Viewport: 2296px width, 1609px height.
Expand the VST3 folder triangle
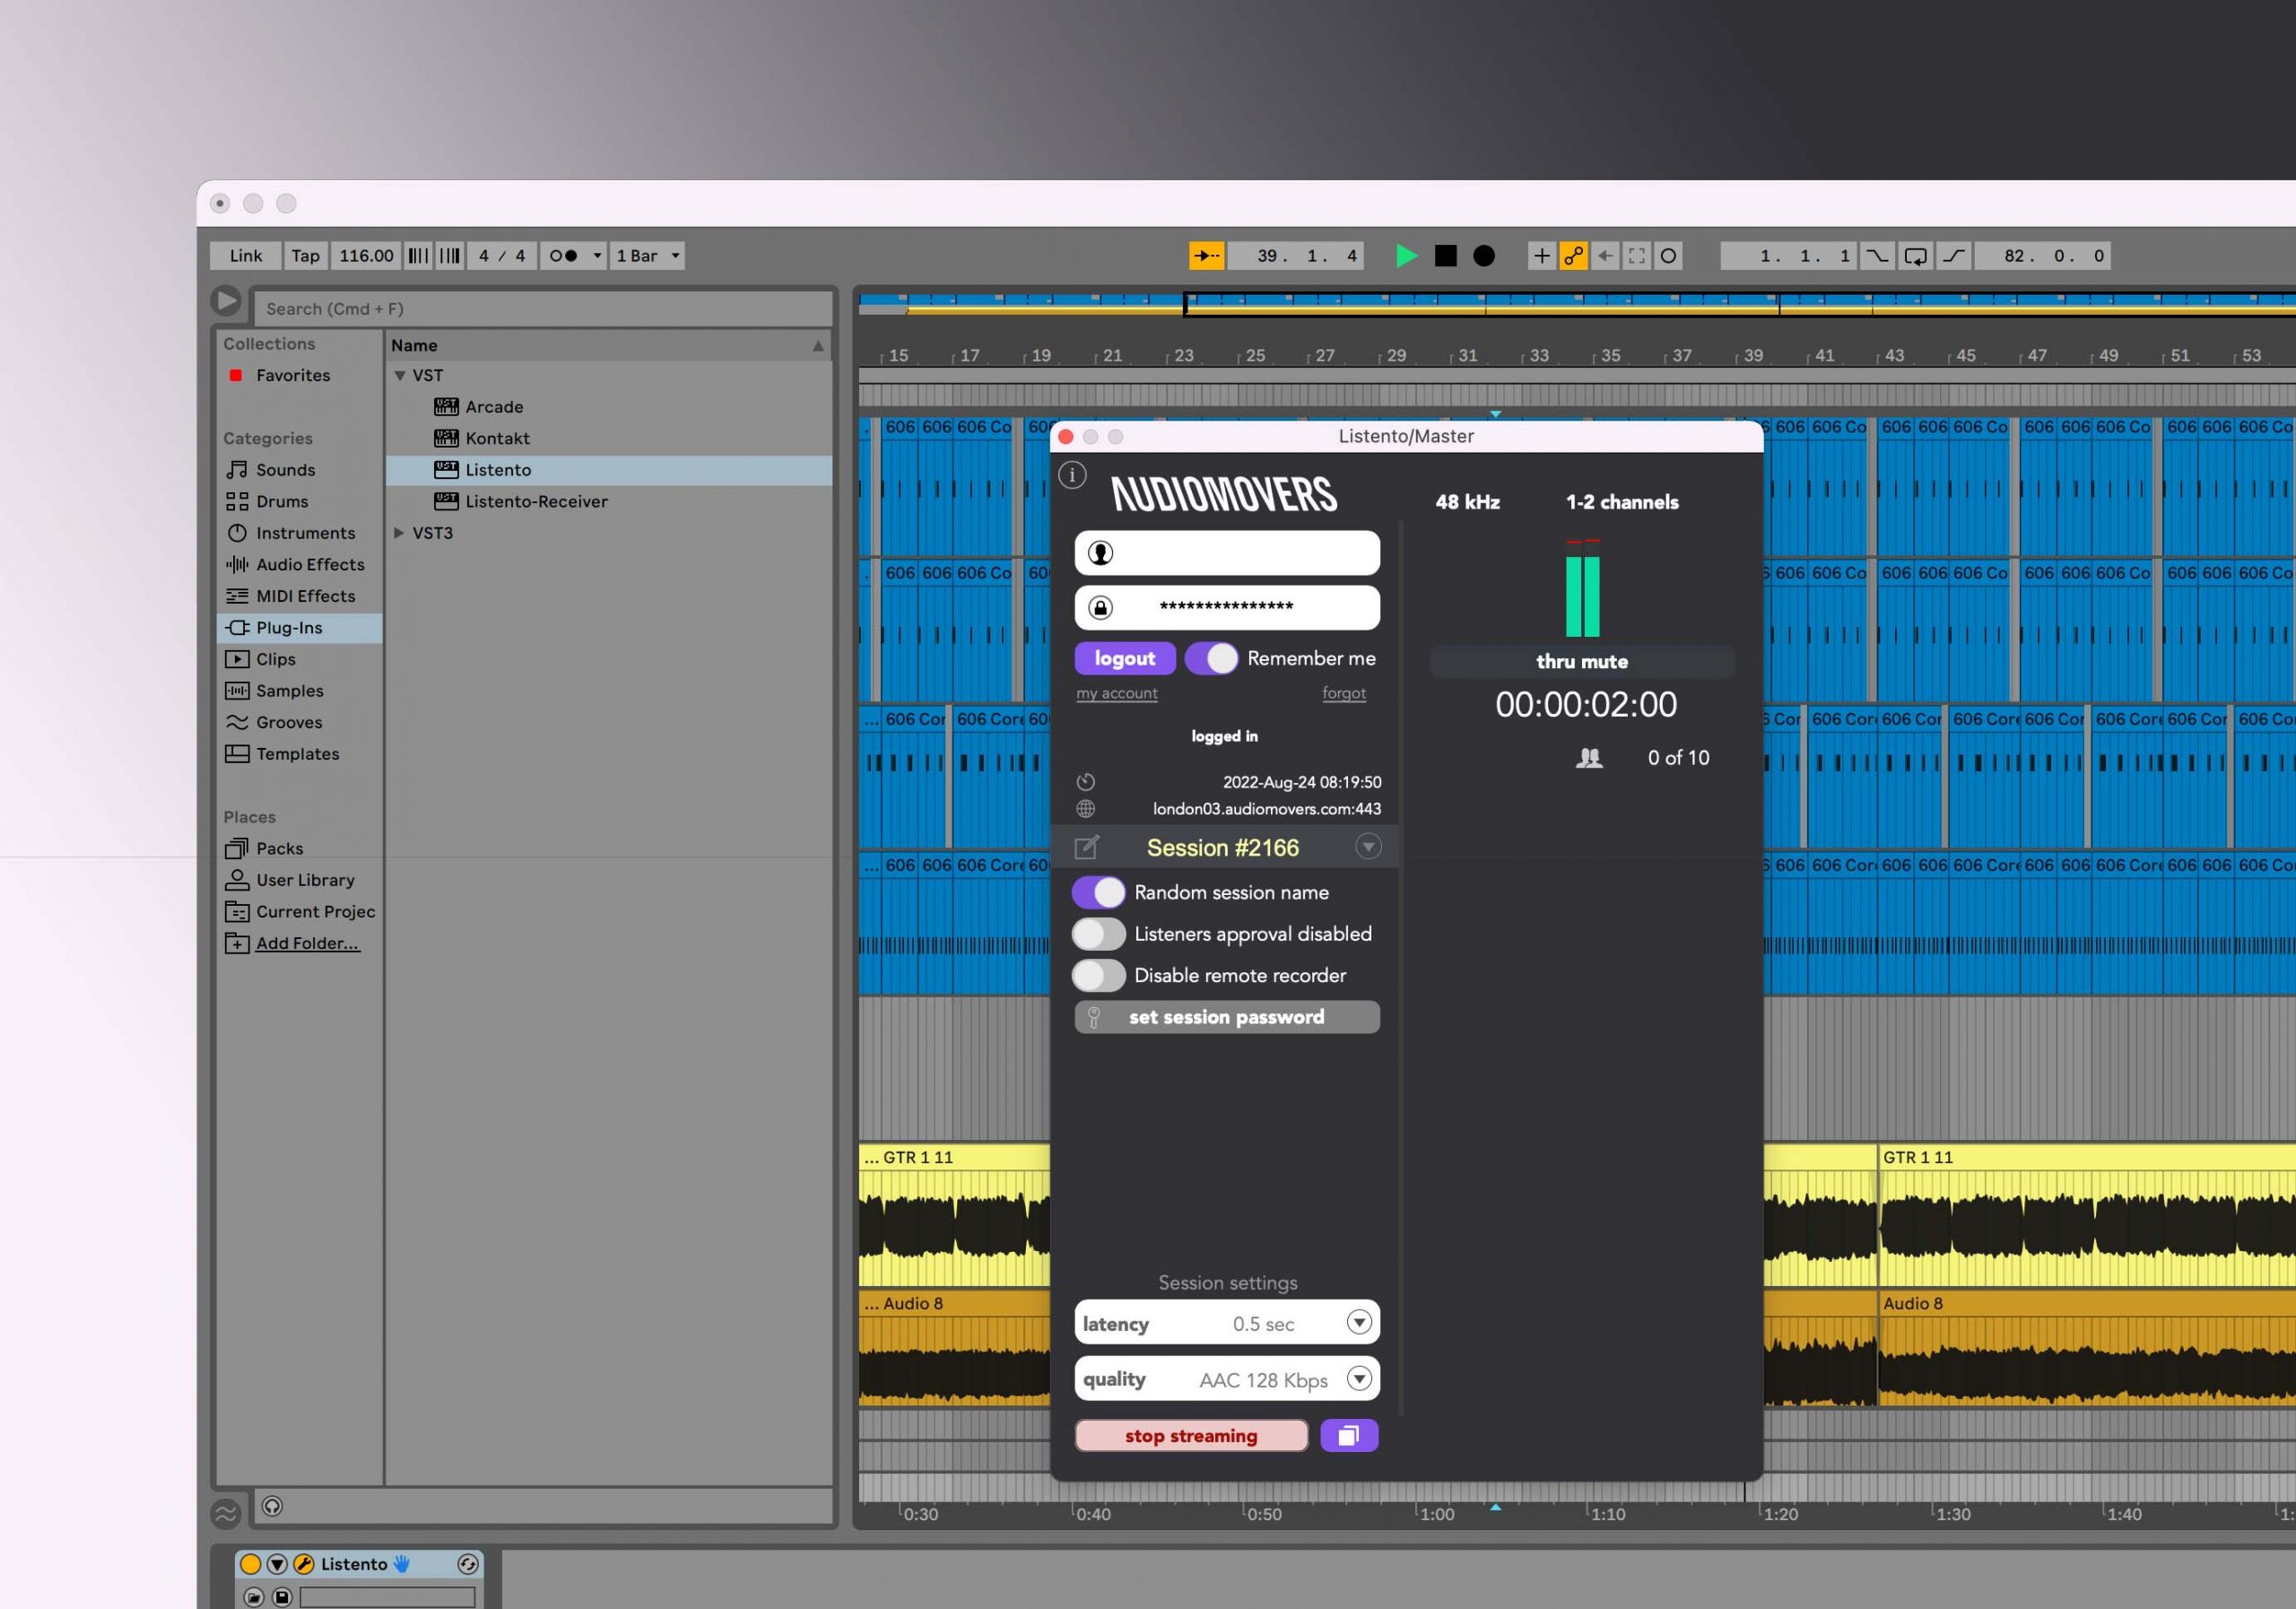(x=399, y=533)
